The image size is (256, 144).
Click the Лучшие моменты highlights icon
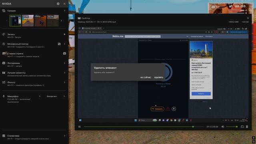coord(4,73)
